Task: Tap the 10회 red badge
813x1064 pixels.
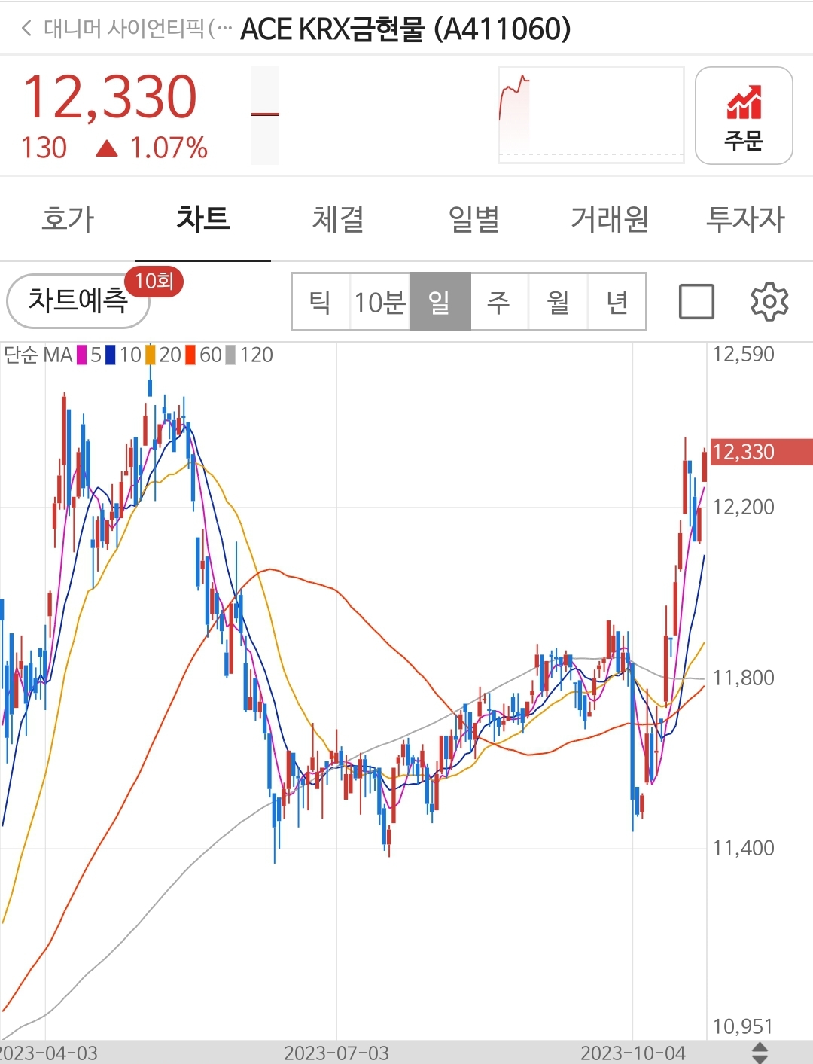Action: tap(154, 282)
